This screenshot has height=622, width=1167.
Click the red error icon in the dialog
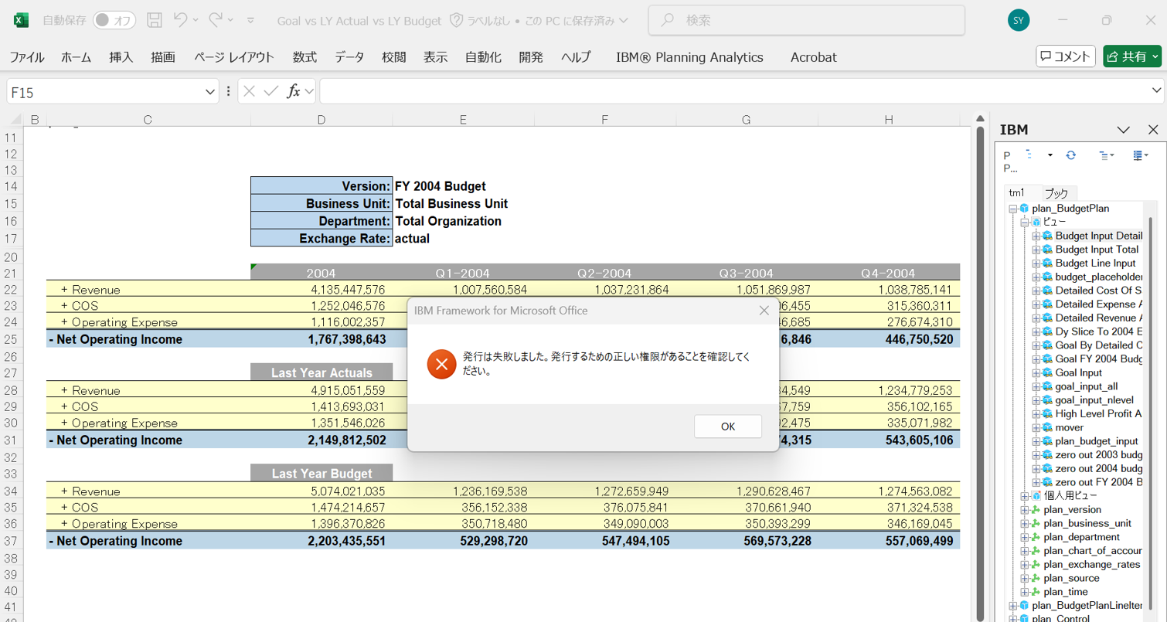441,364
